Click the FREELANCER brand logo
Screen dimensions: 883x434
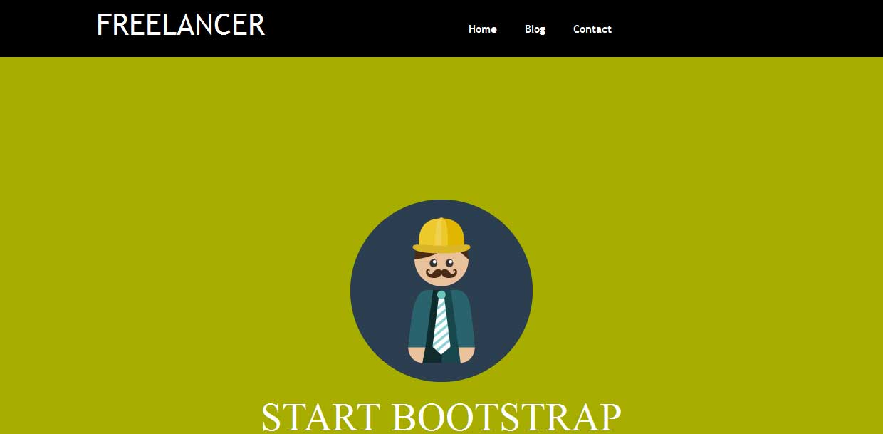tap(180, 26)
